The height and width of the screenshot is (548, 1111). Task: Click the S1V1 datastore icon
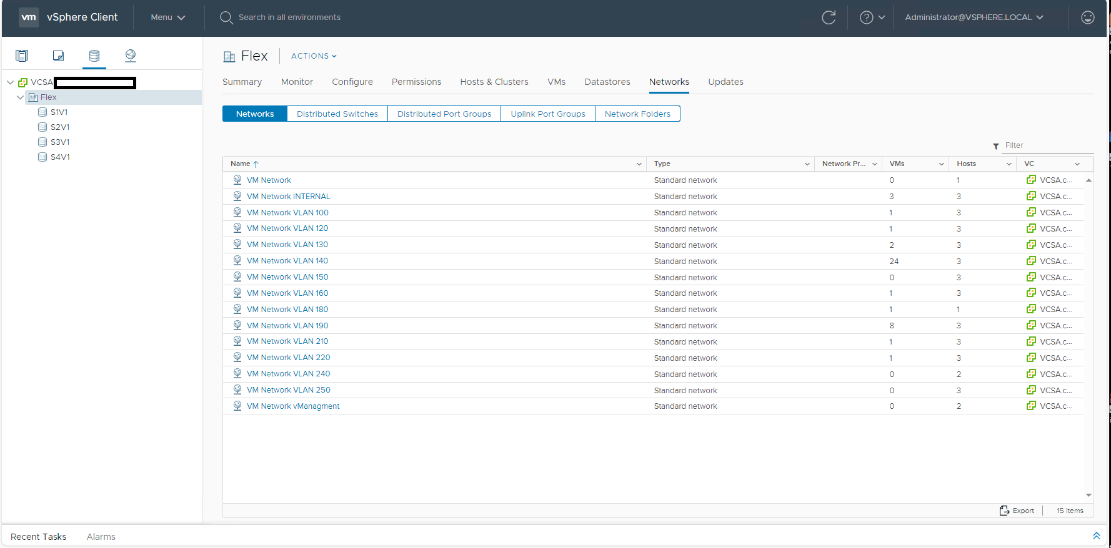click(x=42, y=112)
